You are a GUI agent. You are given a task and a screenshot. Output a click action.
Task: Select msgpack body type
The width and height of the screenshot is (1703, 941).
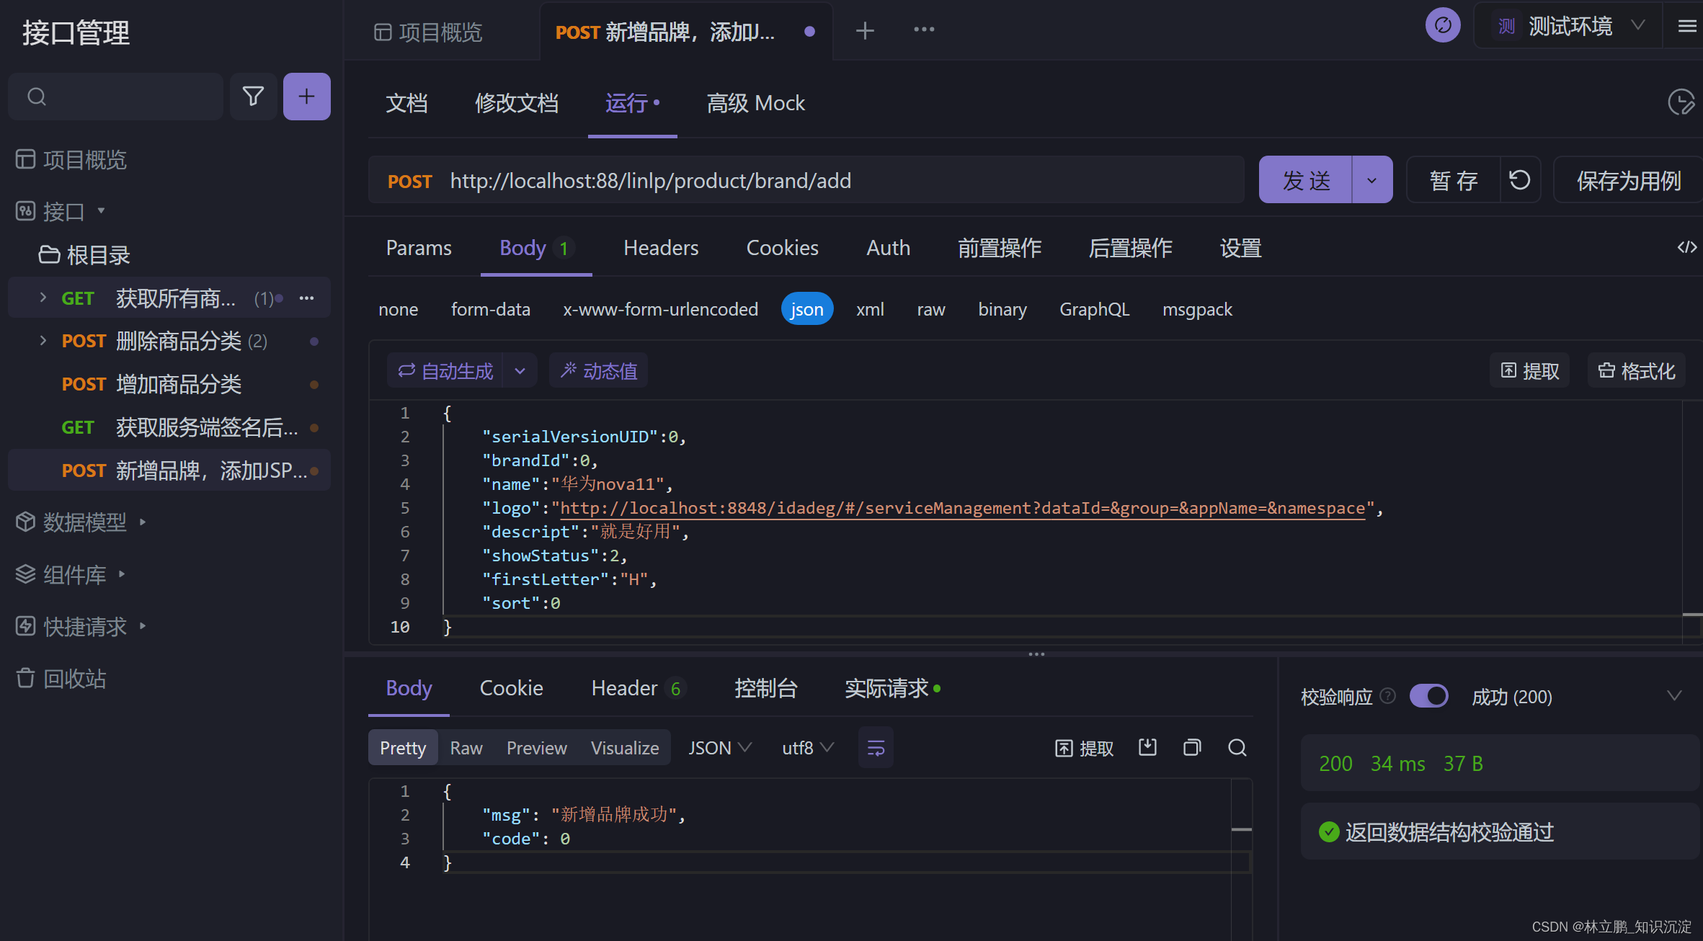pos(1197,309)
